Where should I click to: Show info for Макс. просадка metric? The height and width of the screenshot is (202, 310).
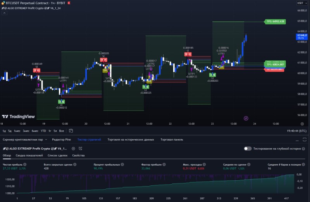[204, 164]
